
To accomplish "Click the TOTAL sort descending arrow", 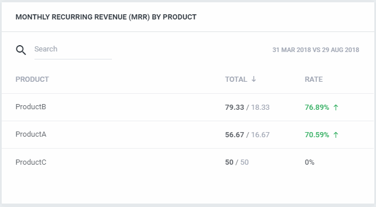I will (254, 79).
